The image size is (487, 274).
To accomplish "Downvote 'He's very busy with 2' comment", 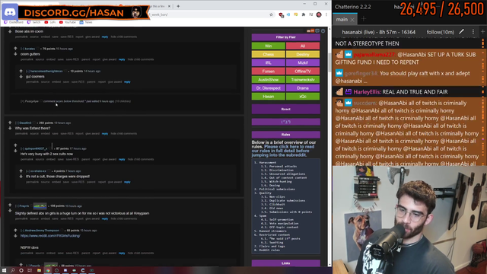I will coord(15,151).
